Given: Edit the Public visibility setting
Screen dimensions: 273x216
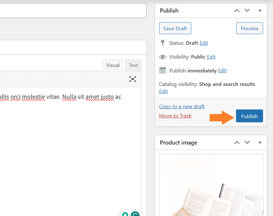Looking at the screenshot, I should 211,57.
